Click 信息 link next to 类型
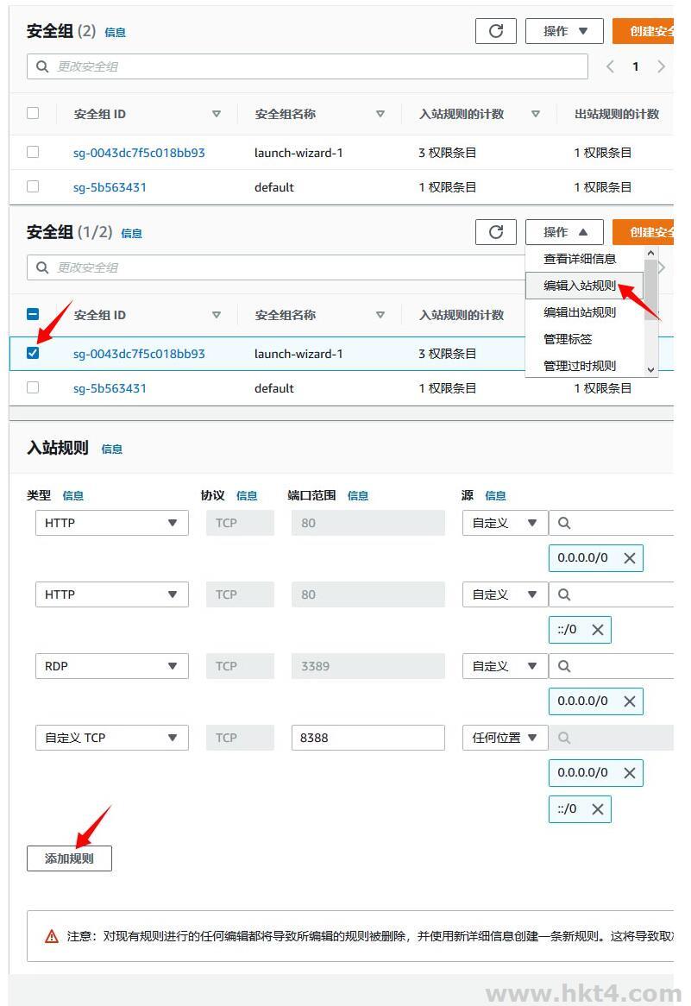Image resolution: width=691 pixels, height=1006 pixels. [72, 495]
